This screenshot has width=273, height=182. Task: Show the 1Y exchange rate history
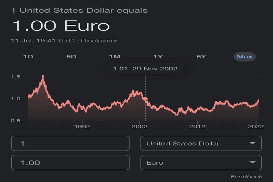(158, 56)
